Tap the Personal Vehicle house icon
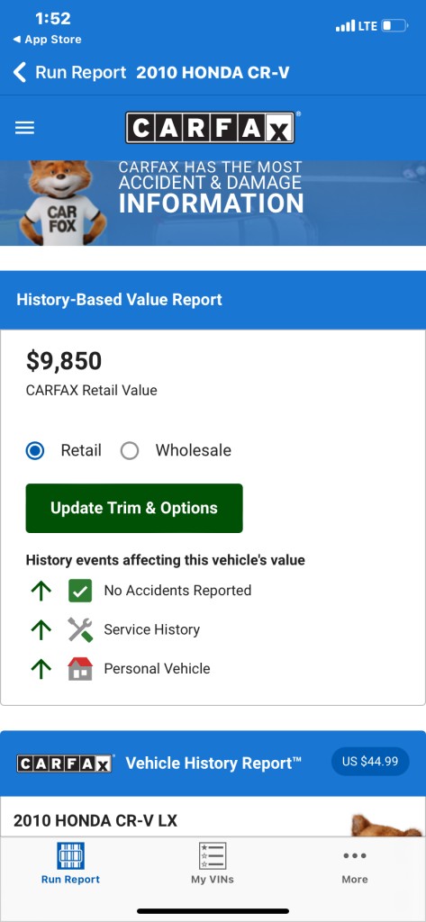 pyautogui.click(x=80, y=669)
